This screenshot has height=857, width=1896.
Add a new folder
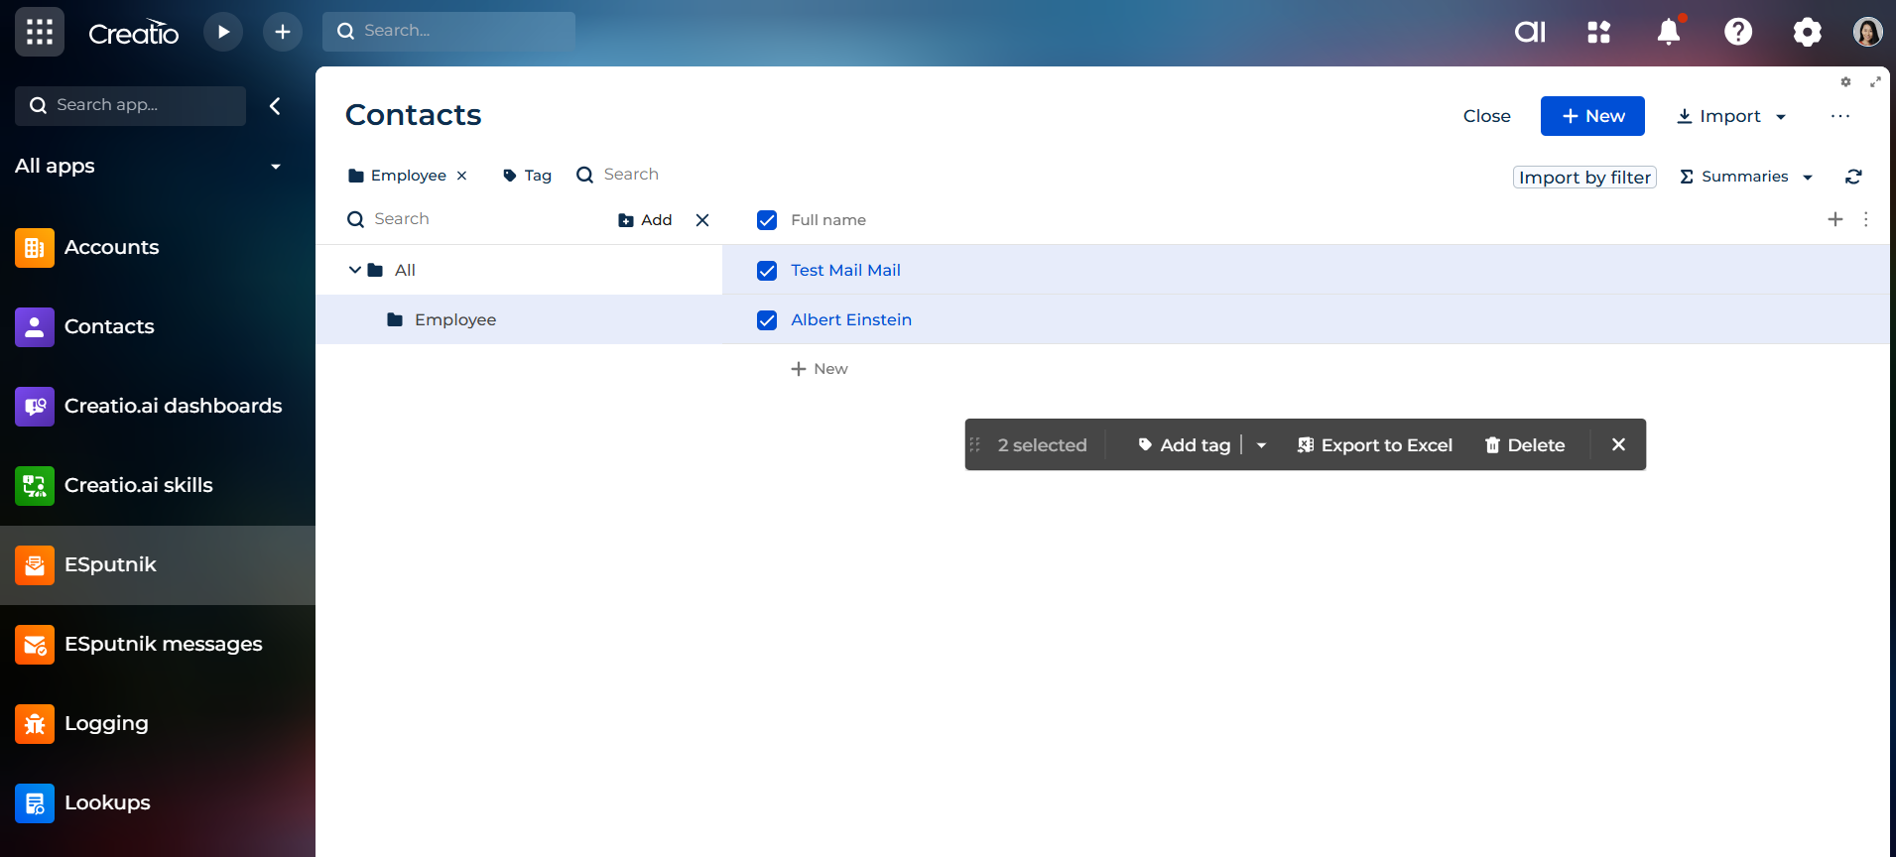[645, 220]
